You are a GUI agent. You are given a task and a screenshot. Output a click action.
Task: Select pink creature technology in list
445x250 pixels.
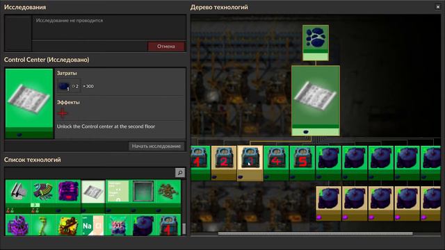118,225
